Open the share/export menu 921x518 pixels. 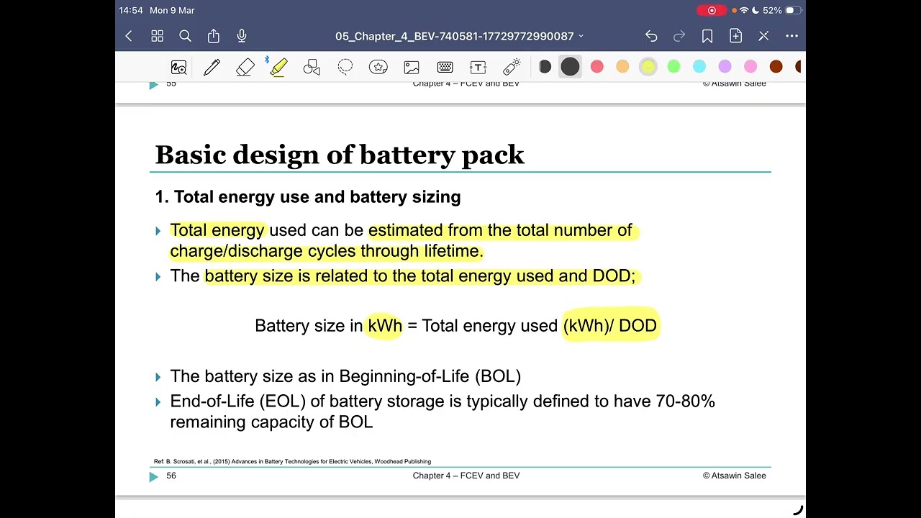pos(214,36)
